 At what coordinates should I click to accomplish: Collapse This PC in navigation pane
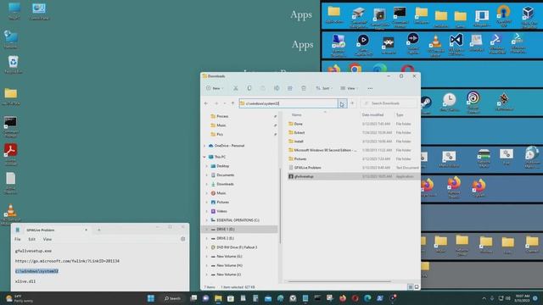204,157
